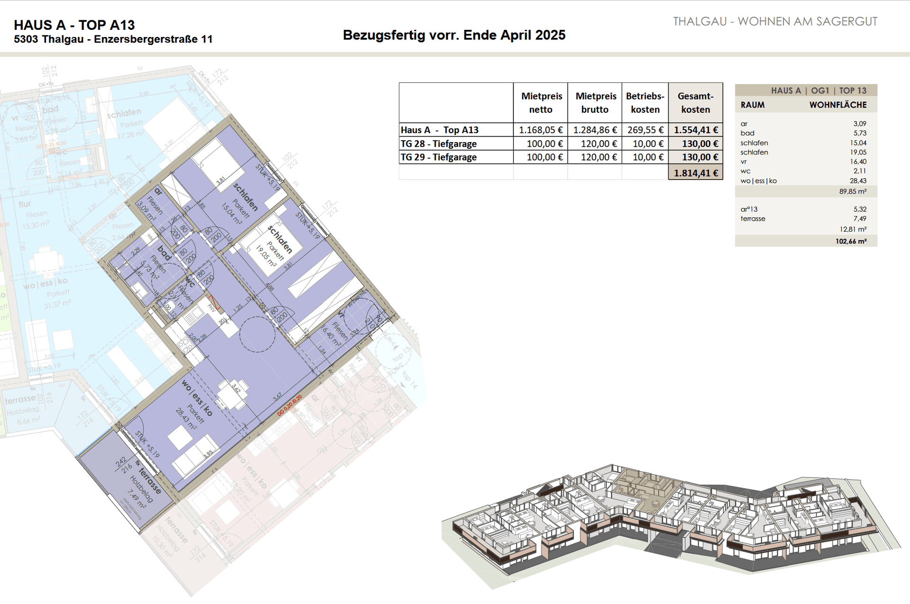910x604 pixels.
Task: Click the red 'DD 0,20/0,20' annotation
Action: tap(290, 406)
